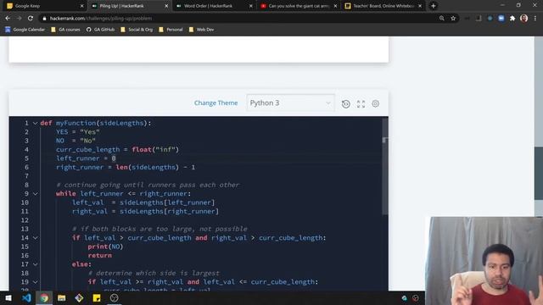Close the Google Keep tab
This screenshot has width=543, height=305.
81,6
